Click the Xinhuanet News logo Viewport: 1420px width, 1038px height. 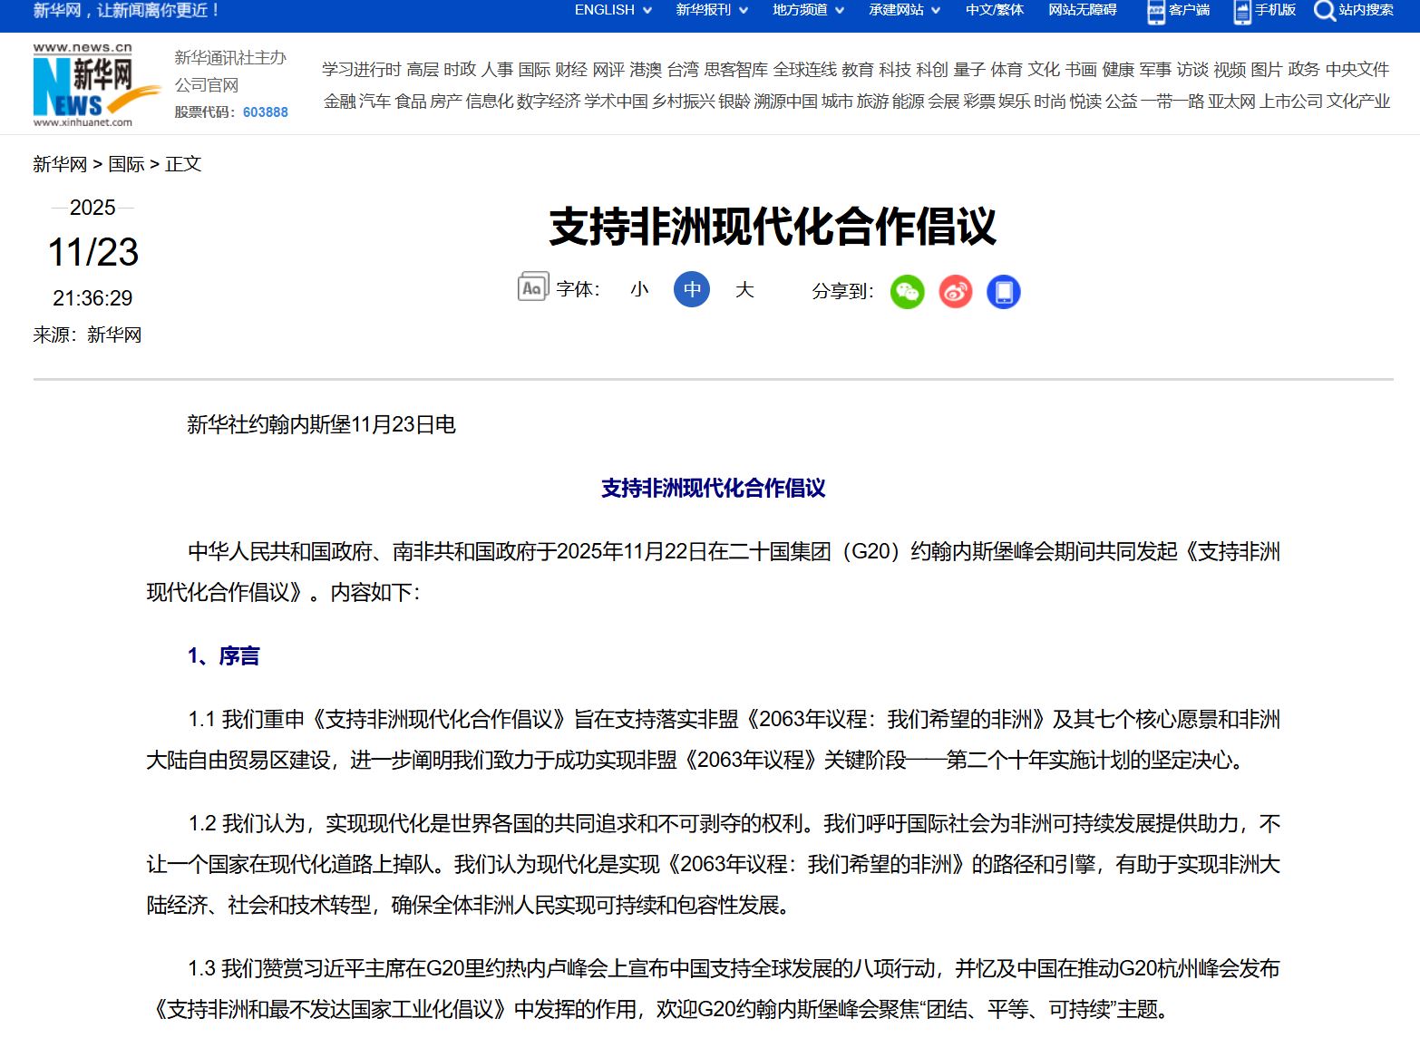83,85
